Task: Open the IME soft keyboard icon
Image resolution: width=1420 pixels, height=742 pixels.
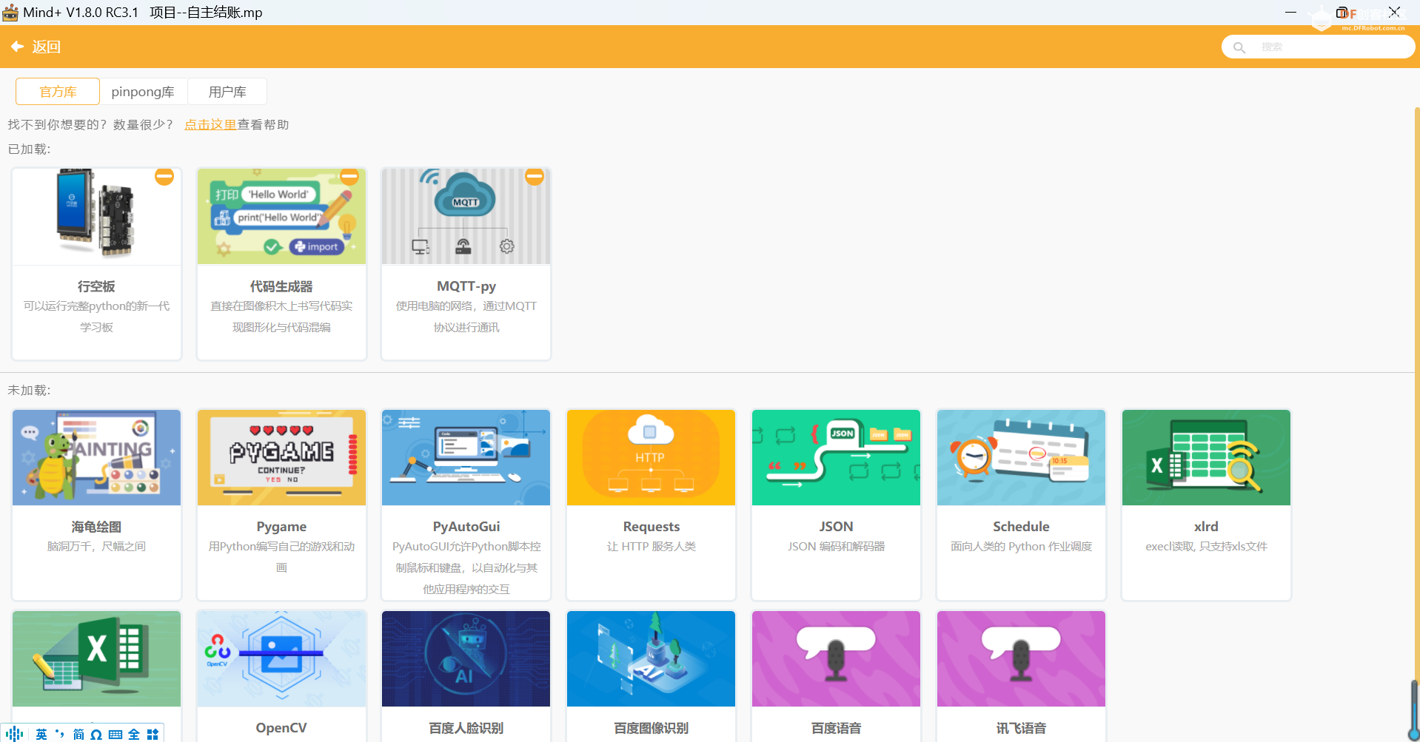Action: click(x=115, y=734)
